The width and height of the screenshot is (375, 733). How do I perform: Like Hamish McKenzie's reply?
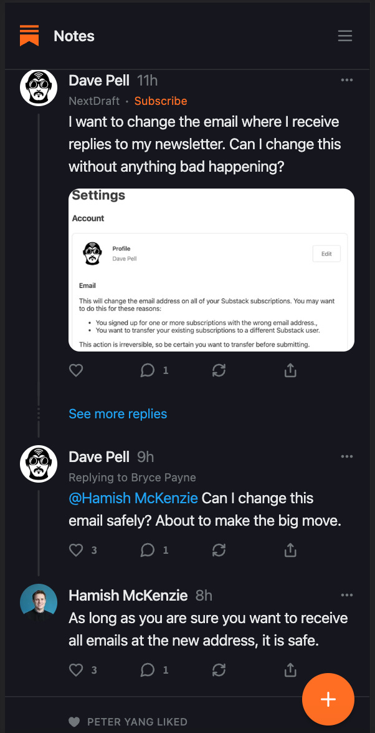[76, 671]
